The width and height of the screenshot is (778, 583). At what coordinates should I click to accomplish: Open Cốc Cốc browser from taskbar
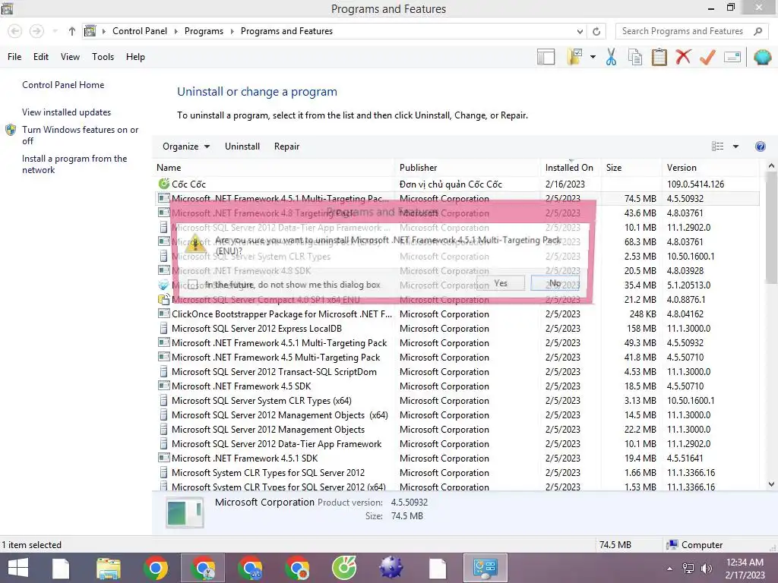click(x=344, y=568)
